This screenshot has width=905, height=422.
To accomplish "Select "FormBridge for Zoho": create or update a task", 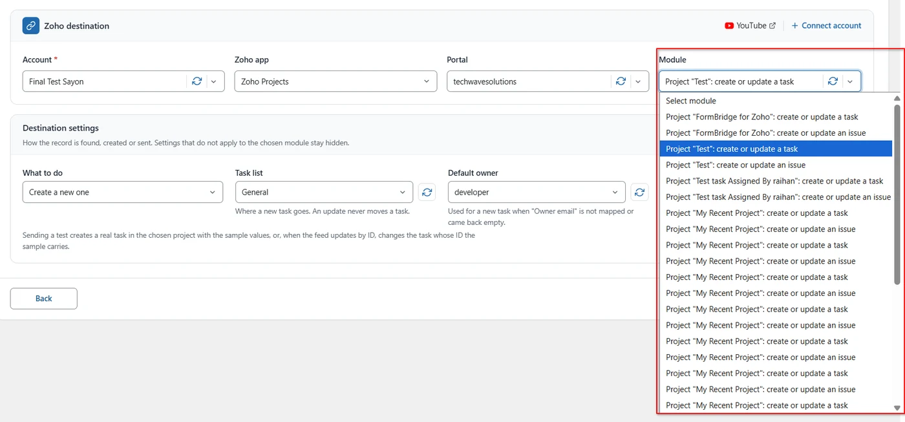I will [776, 117].
